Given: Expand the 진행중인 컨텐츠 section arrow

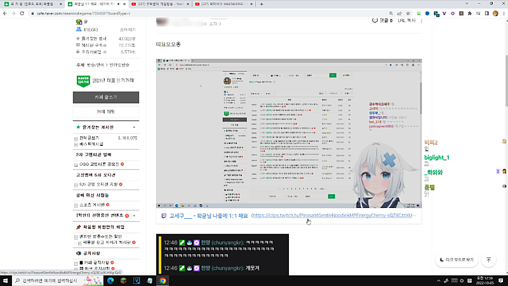Looking at the screenshot, I should 134,216.
